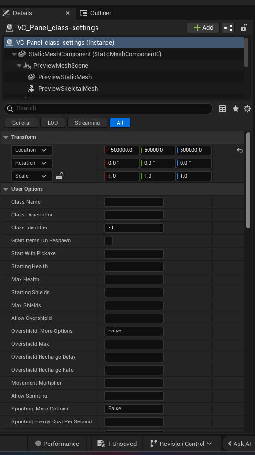Click the Max Health field
The width and height of the screenshot is (255, 455).
(134, 279)
